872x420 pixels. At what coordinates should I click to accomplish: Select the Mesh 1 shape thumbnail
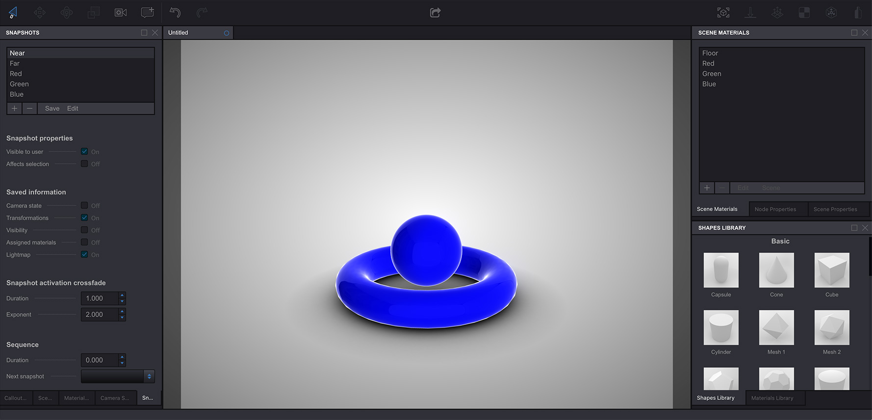click(776, 327)
